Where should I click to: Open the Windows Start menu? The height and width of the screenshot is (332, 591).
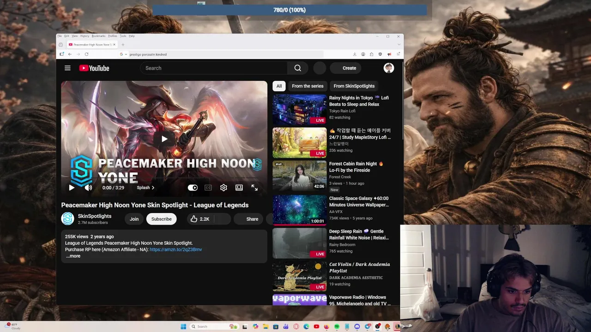click(183, 326)
